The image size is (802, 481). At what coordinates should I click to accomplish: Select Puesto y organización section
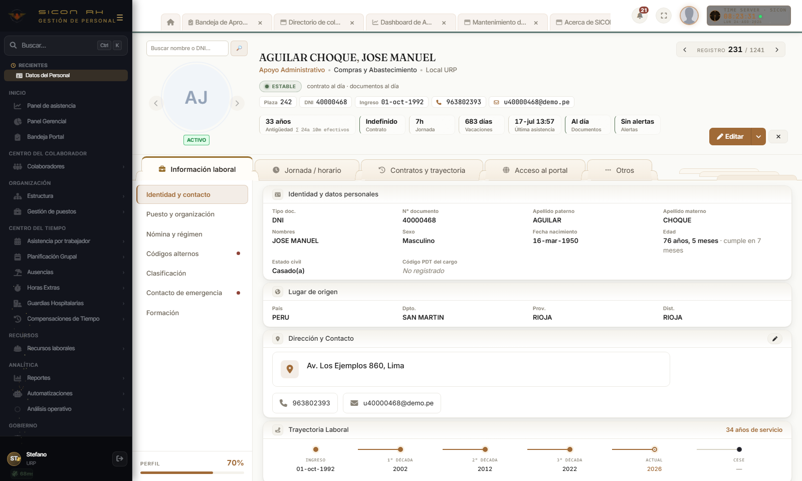click(192, 214)
